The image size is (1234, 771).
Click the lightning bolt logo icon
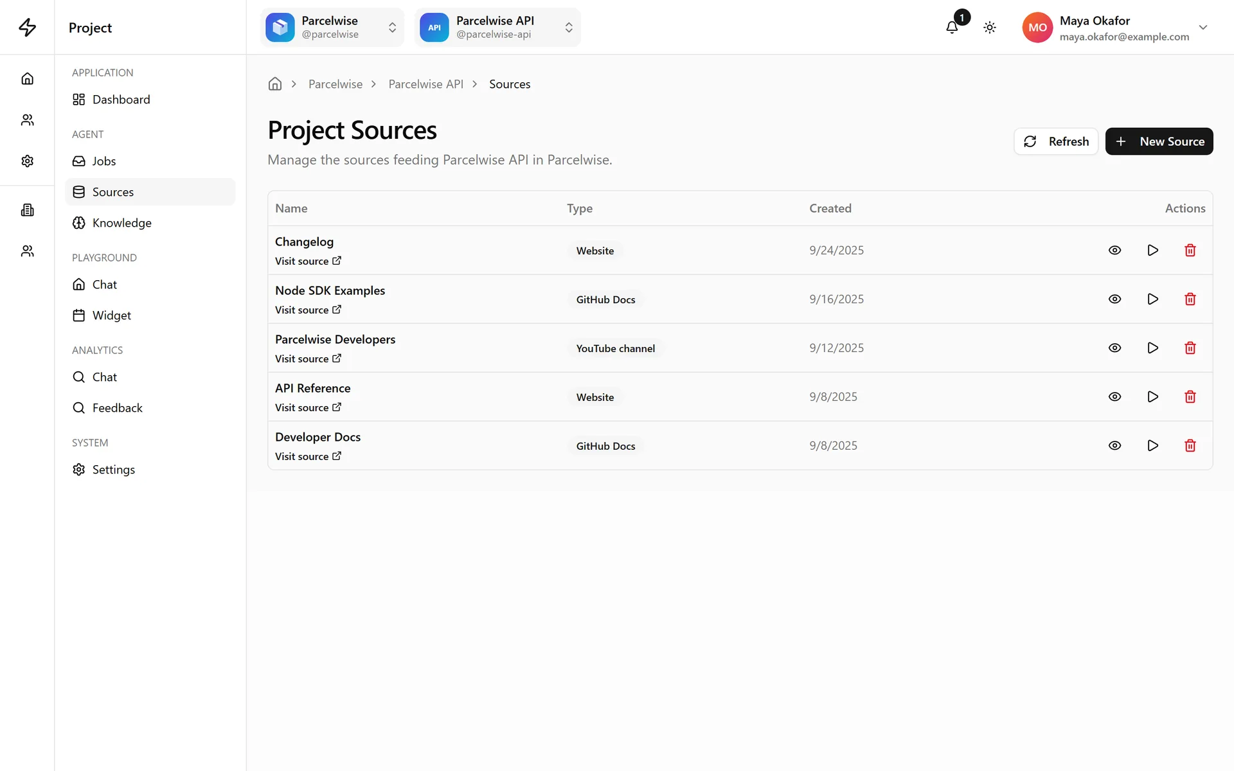coord(27,27)
